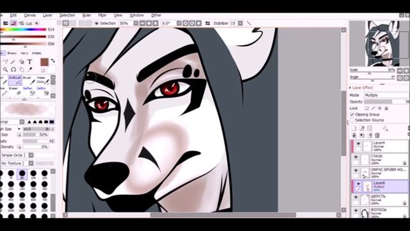Image resolution: width=410 pixels, height=231 pixels.
Task: Open the Brush Size multiplier dropdown
Action: 19,129
